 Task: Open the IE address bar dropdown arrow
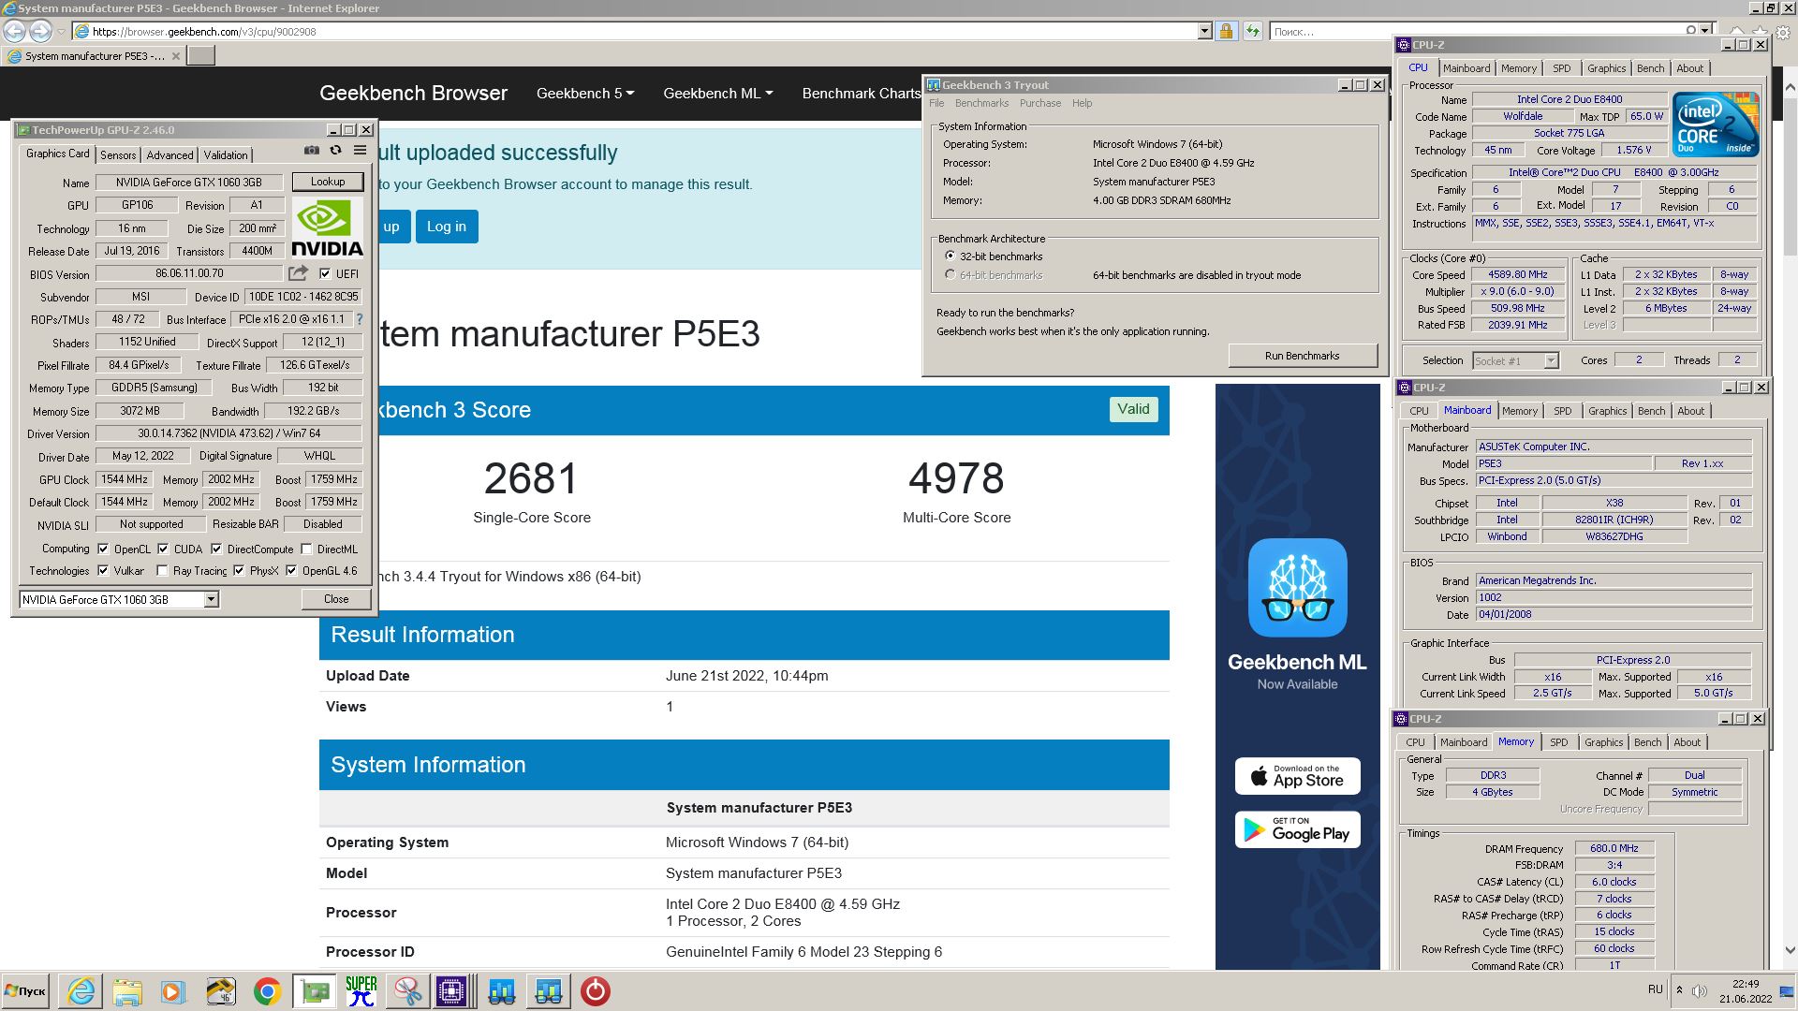click(1204, 31)
